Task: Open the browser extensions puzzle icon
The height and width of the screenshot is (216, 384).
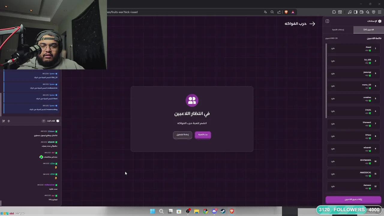Action: click(x=334, y=12)
